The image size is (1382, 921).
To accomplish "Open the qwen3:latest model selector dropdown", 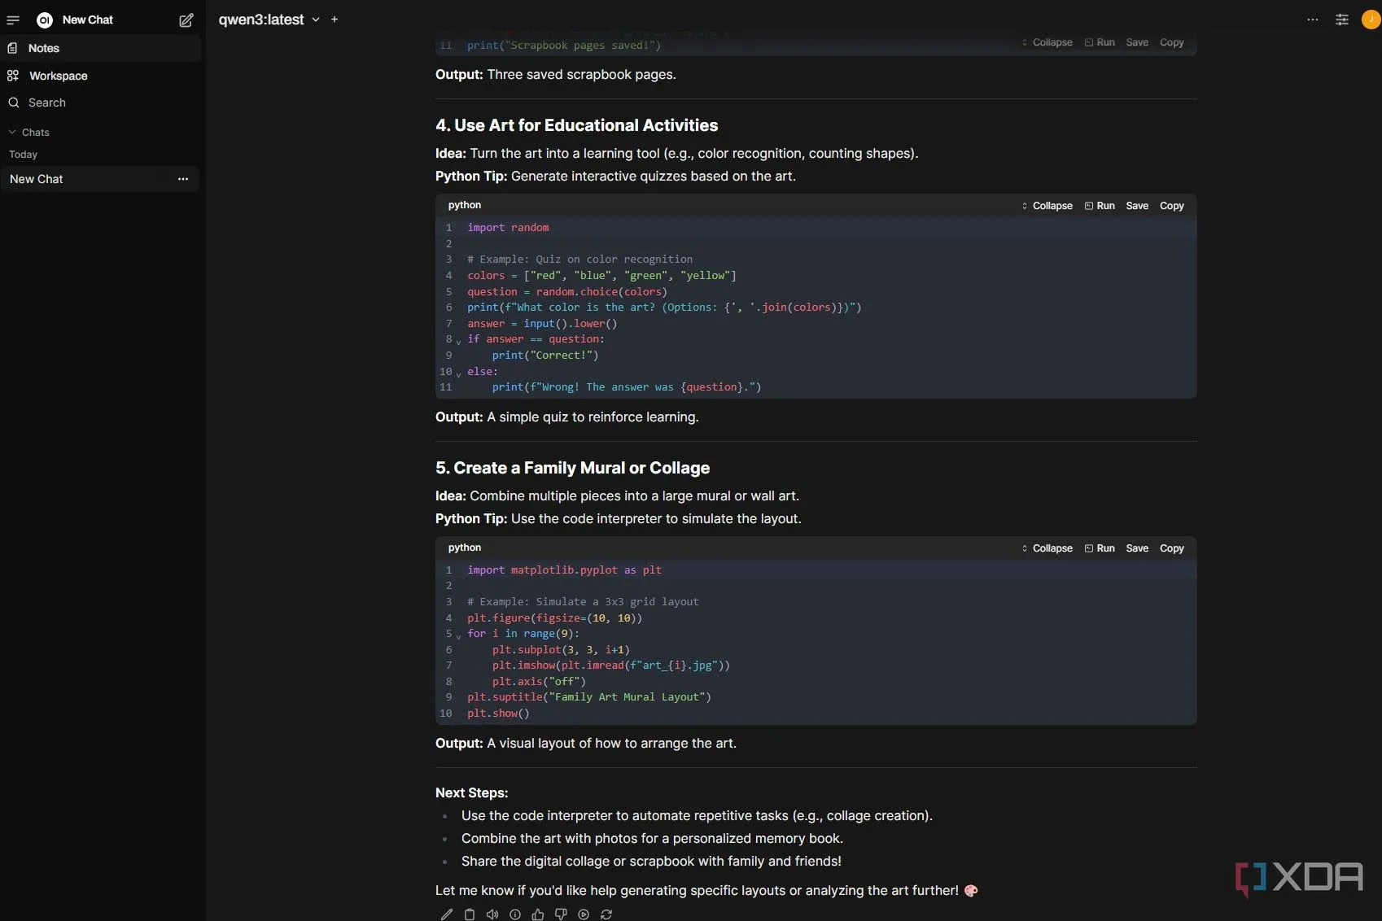I will pyautogui.click(x=269, y=20).
